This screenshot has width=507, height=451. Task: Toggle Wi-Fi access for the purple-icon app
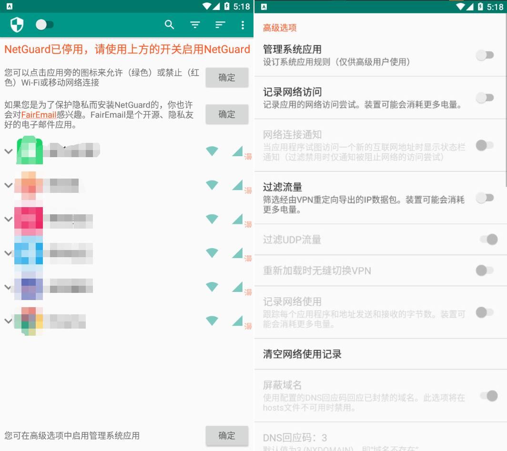212,287
